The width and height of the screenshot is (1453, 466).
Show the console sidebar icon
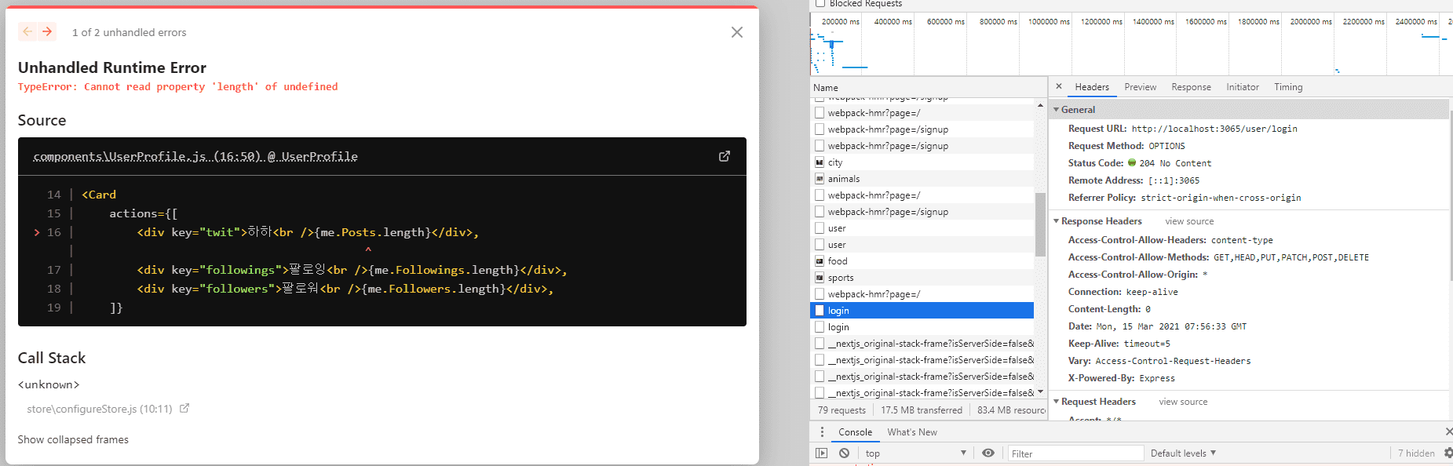(821, 453)
